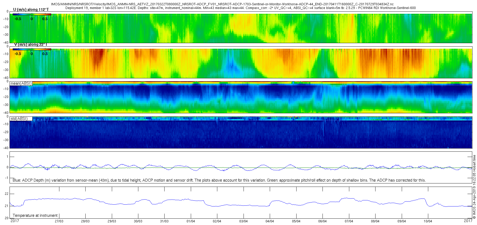Screen dimensions: 477x225
Task: Click the 21 tick on temperature axis
Action: tap(7, 206)
